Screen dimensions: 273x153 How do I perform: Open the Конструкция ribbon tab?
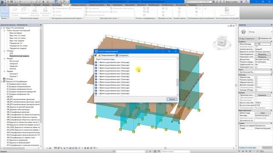click(26, 5)
